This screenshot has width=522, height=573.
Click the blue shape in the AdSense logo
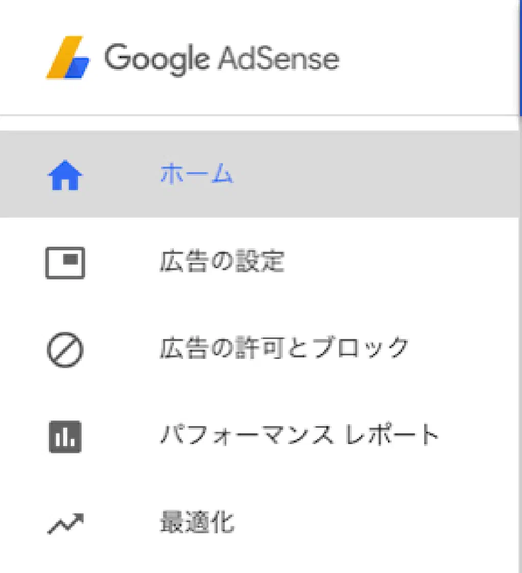[77, 67]
